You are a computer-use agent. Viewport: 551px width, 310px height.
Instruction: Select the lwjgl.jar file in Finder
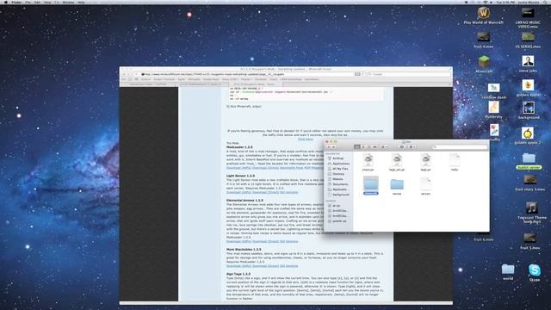click(x=425, y=160)
